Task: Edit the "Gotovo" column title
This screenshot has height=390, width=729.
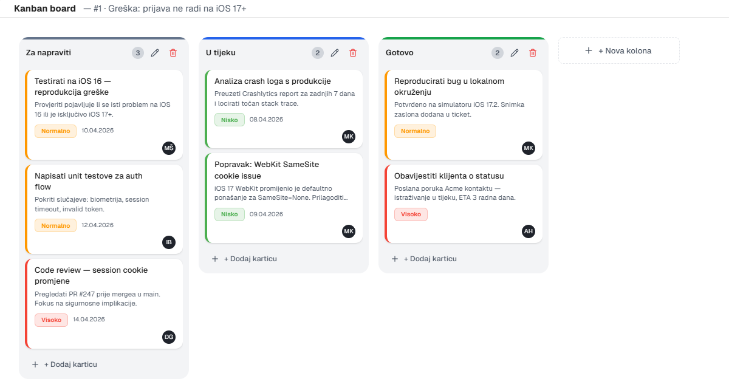Action: pos(515,53)
